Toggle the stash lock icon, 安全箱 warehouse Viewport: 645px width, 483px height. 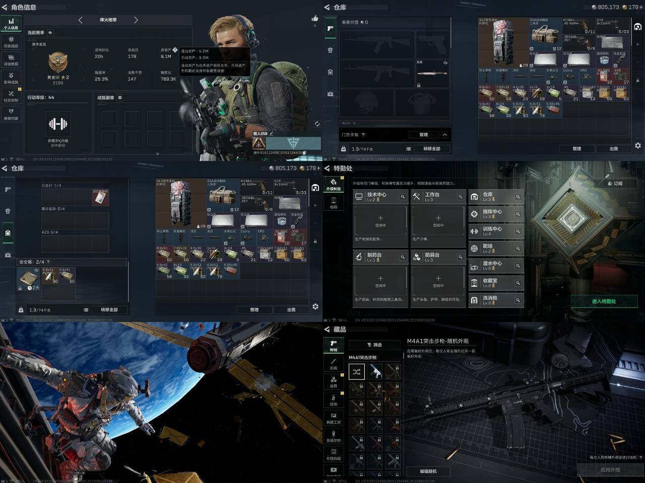315,242
